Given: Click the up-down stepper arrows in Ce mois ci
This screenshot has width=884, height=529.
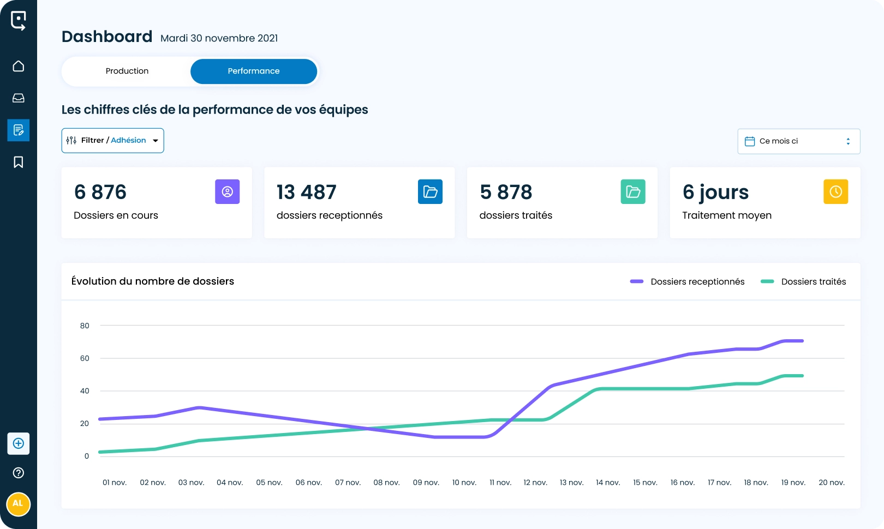Looking at the screenshot, I should [848, 141].
